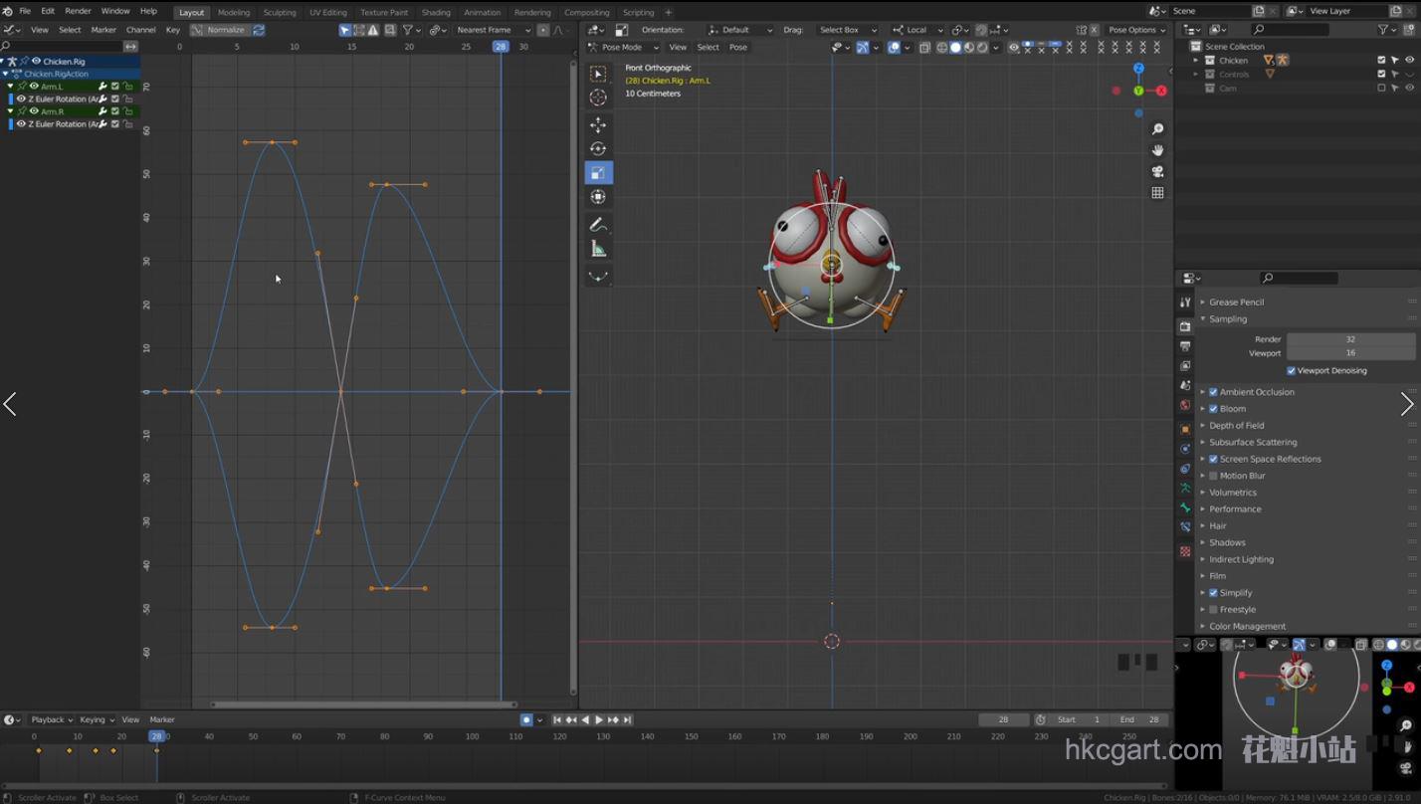Open Arm.L modifiers wrench icon
This screenshot has width=1421, height=804.
pyautogui.click(x=102, y=87)
